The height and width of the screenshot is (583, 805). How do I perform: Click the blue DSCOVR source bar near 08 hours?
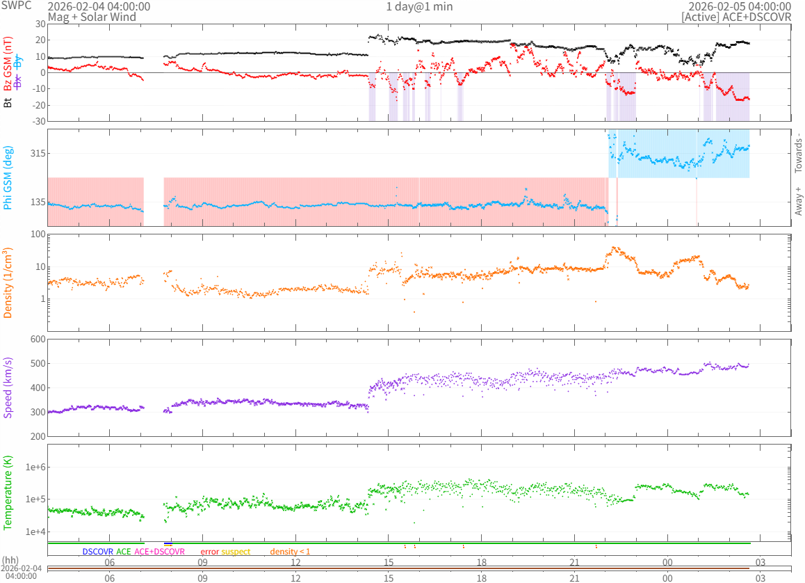(168, 543)
